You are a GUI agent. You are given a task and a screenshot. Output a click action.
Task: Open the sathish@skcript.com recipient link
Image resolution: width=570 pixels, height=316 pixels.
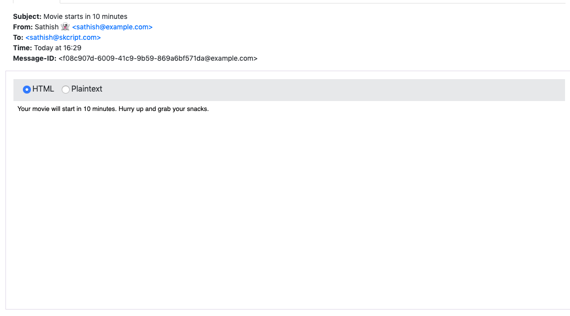[x=63, y=37]
